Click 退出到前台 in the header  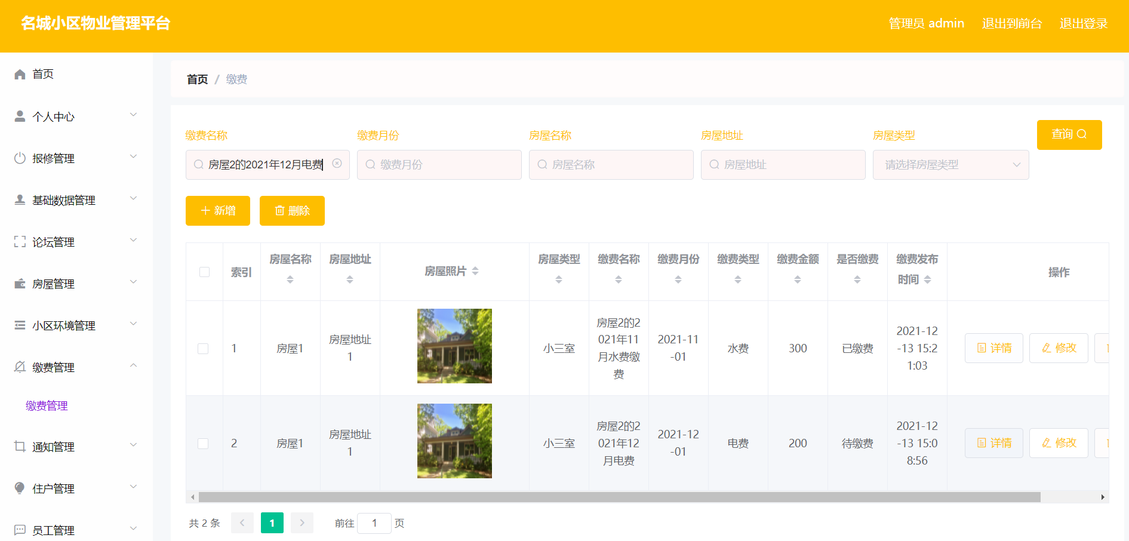[x=1012, y=23]
